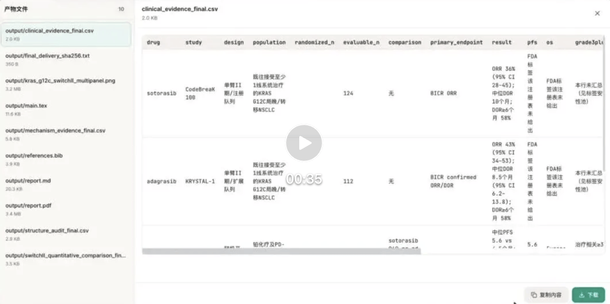Click the file count 10 badge
The width and height of the screenshot is (610, 304).
pos(121,9)
